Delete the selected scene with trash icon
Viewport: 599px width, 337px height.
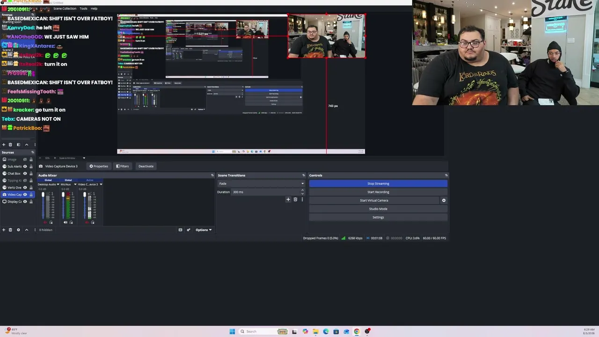tap(10, 145)
